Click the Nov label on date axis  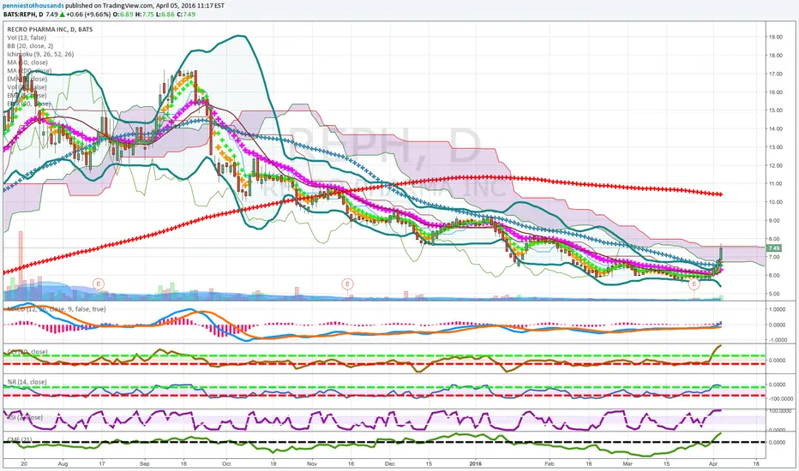(x=312, y=464)
